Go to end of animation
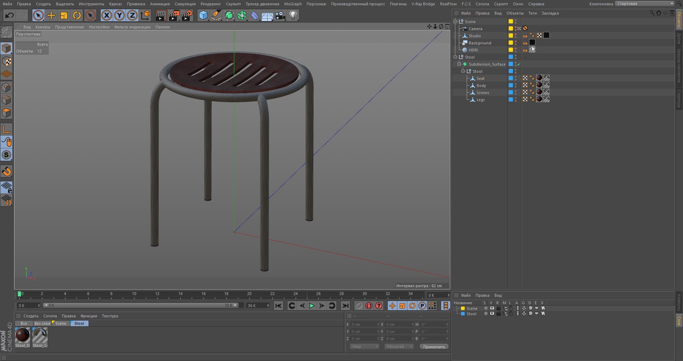 point(345,306)
